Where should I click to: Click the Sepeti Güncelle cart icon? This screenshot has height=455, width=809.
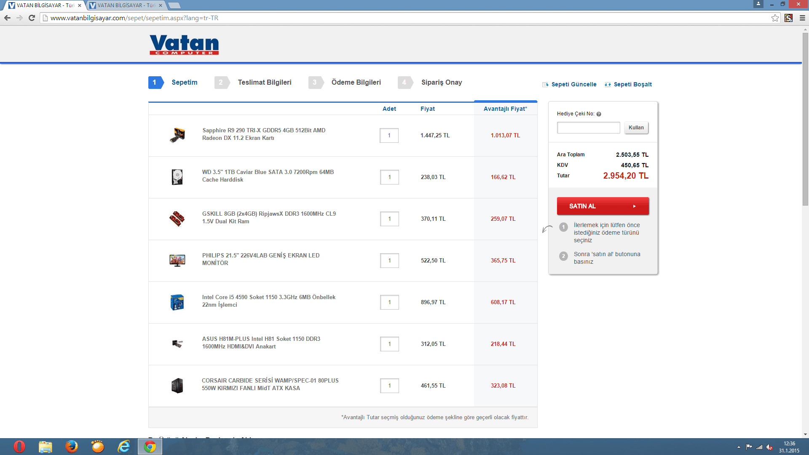tap(545, 85)
